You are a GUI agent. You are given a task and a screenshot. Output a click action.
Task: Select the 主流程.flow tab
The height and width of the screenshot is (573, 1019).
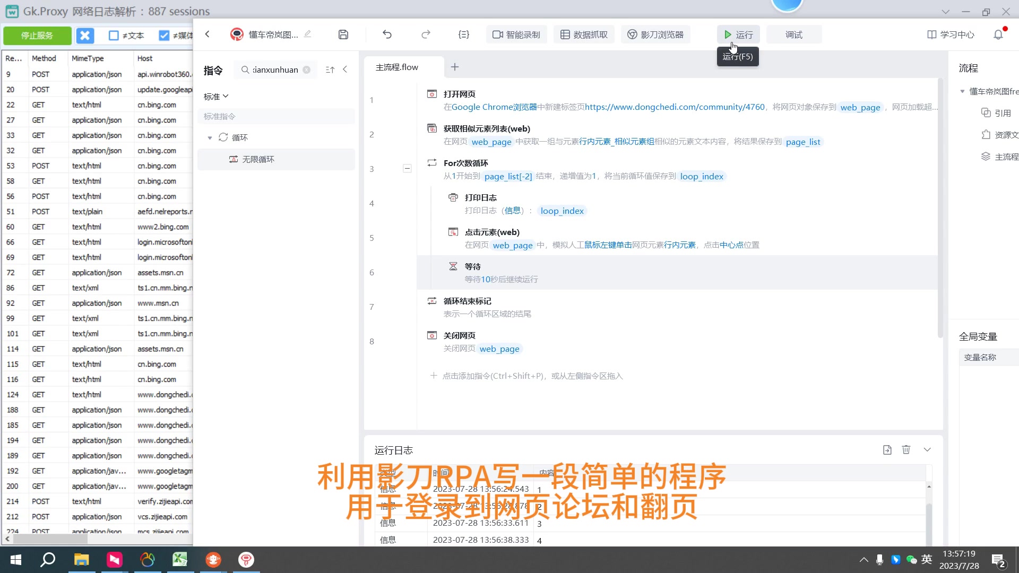point(397,67)
